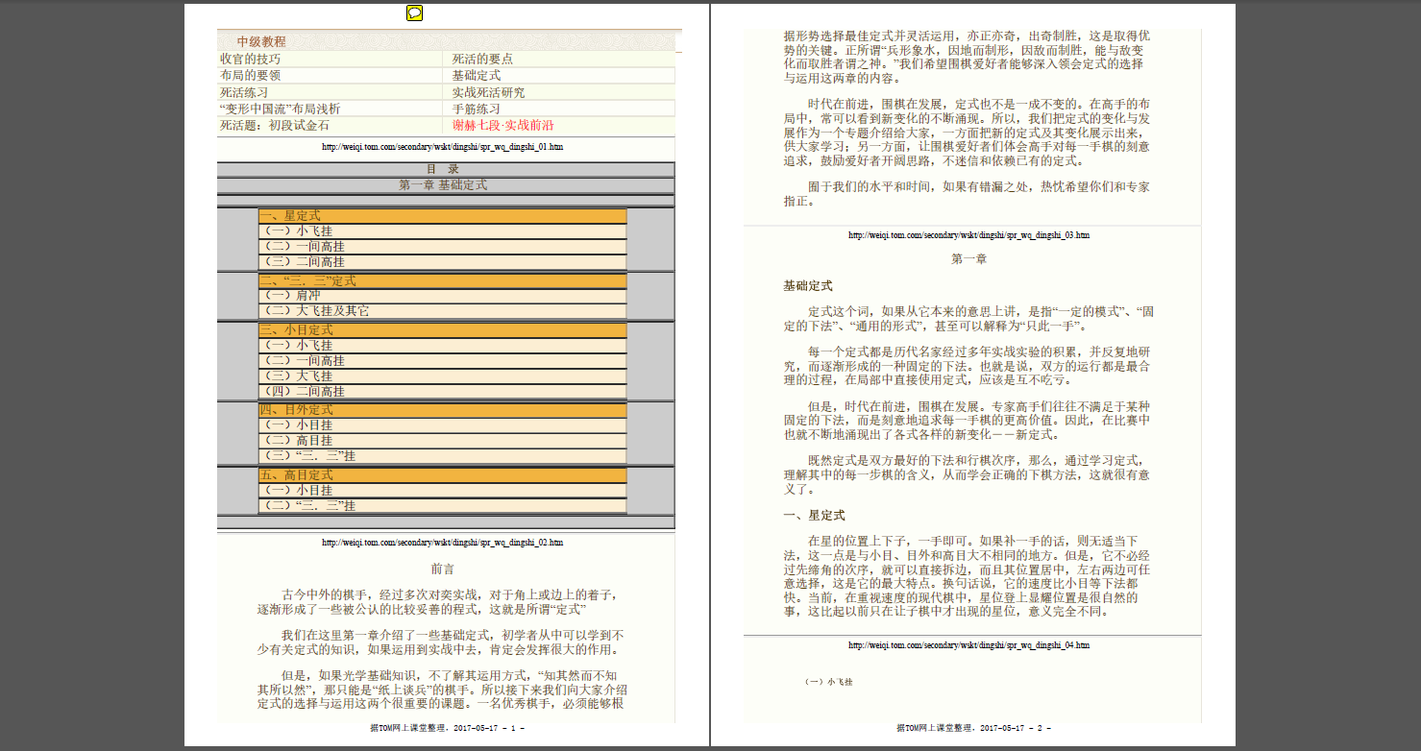Open the spr_wq_dingshi_02.htm URL

click(443, 543)
